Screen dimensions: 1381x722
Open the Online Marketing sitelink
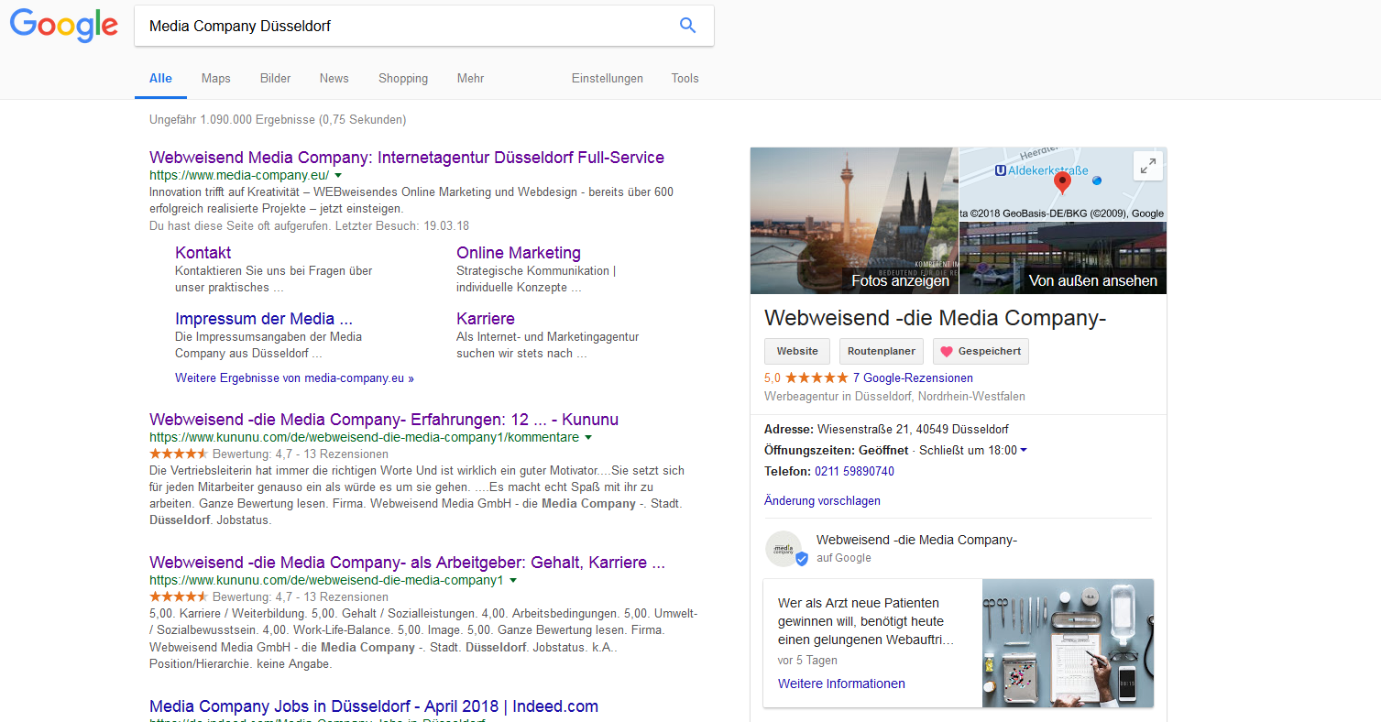click(x=519, y=253)
